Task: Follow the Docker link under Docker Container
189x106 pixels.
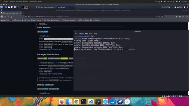Action: point(47,93)
